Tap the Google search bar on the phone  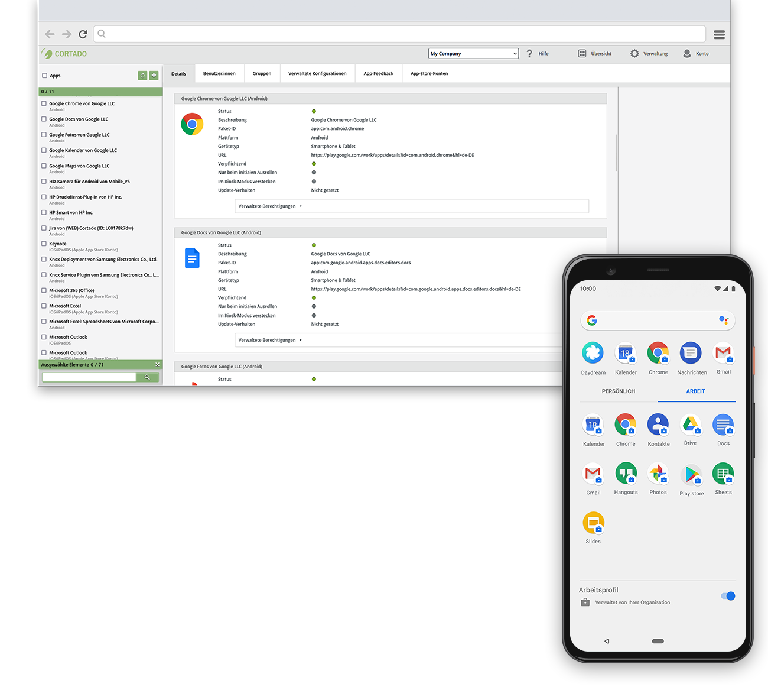pyautogui.click(x=658, y=320)
